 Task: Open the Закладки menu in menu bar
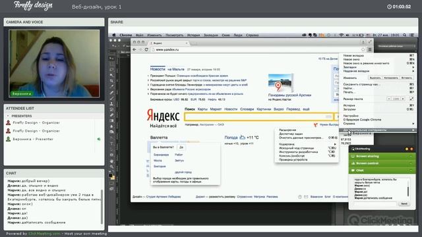tap(211, 35)
